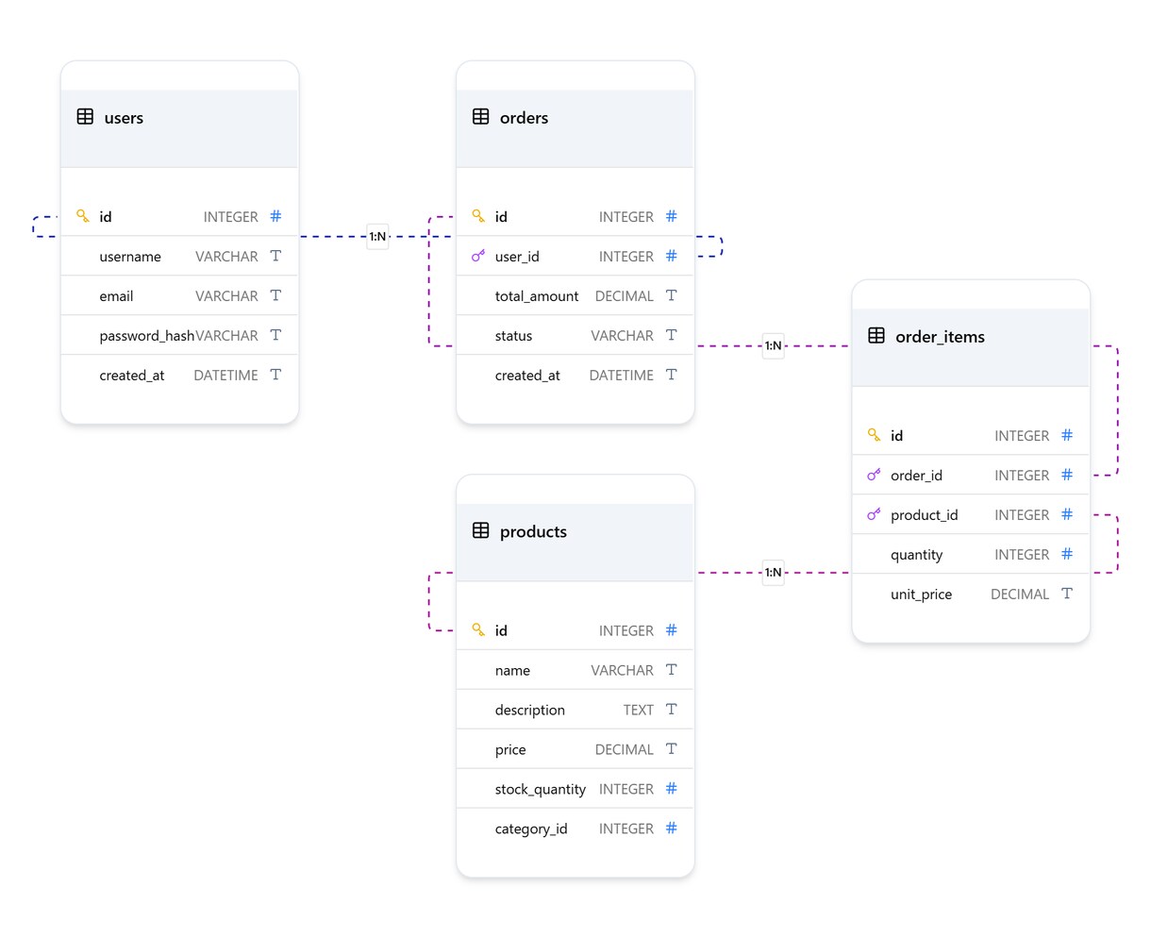This screenshot has height=938, width=1151.
Task: Pick the "category_id" column name
Action: pyautogui.click(x=531, y=829)
